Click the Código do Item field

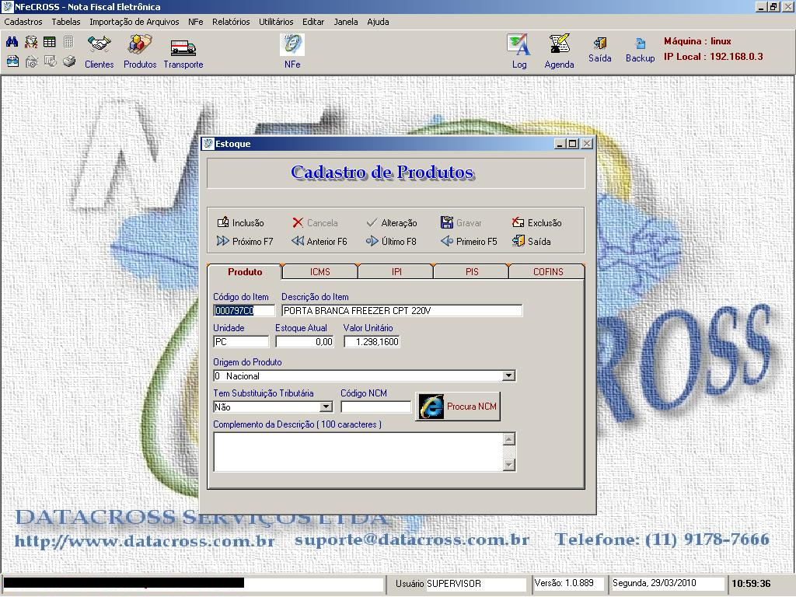[243, 310]
